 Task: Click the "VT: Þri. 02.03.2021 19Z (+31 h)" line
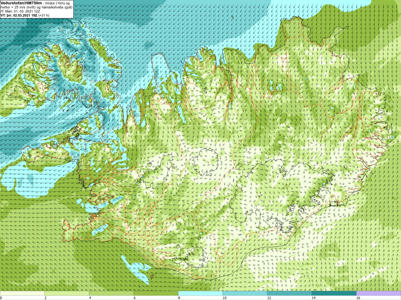point(25,15)
